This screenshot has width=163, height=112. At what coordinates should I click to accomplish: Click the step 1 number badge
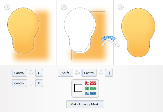(x=7, y=7)
